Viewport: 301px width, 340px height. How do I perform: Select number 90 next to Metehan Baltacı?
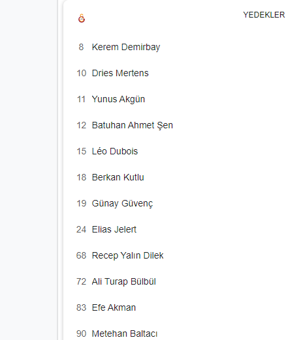pos(82,333)
